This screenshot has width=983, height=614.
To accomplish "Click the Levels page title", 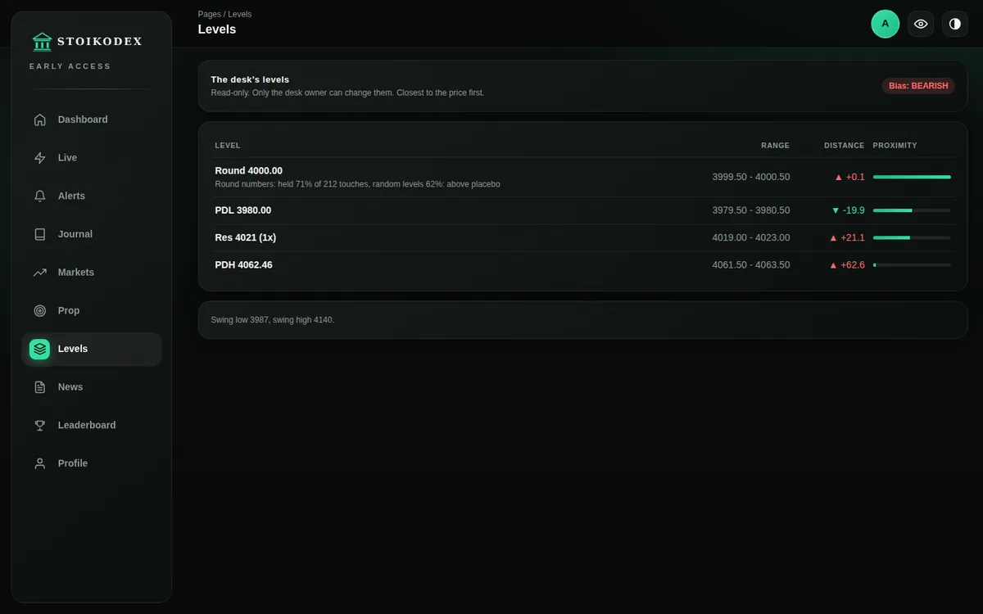I will 217,29.
